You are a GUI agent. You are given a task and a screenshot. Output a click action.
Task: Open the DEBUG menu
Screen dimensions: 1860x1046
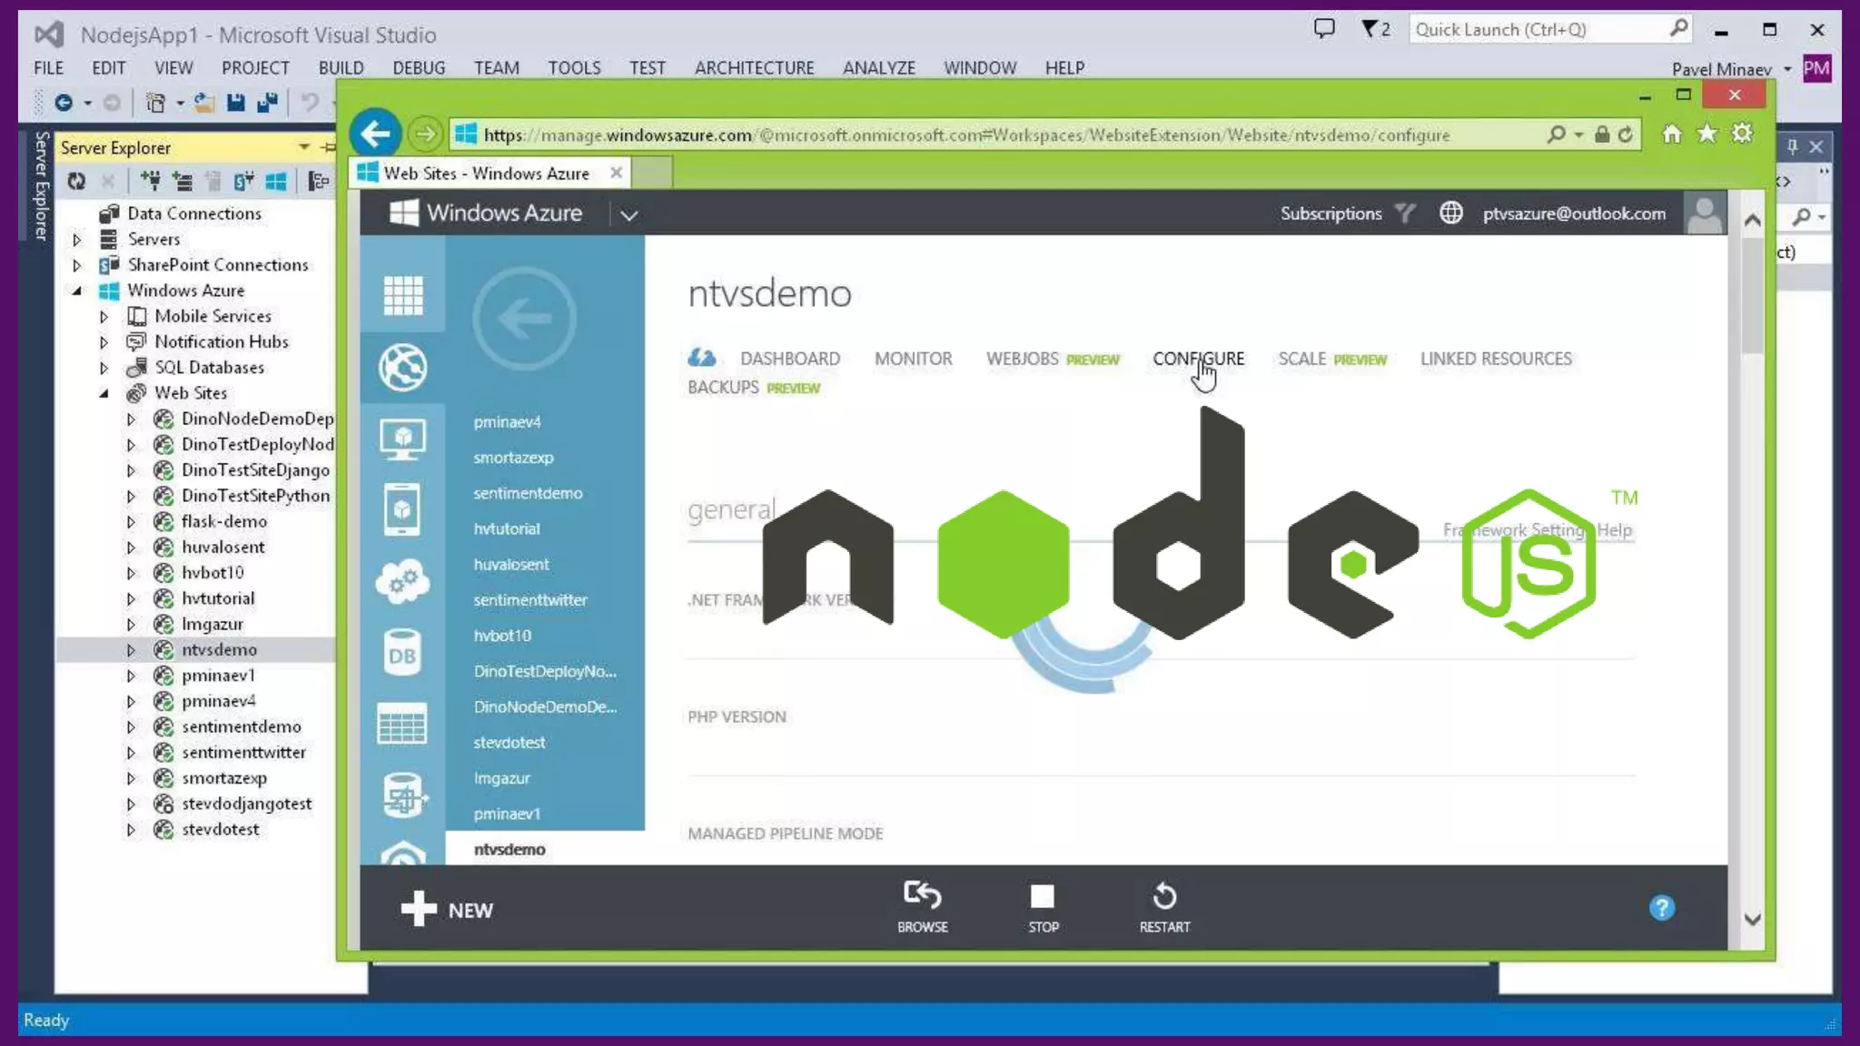[418, 68]
